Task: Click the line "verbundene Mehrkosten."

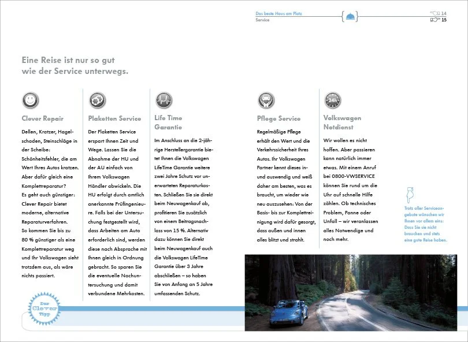Action: click(x=116, y=293)
